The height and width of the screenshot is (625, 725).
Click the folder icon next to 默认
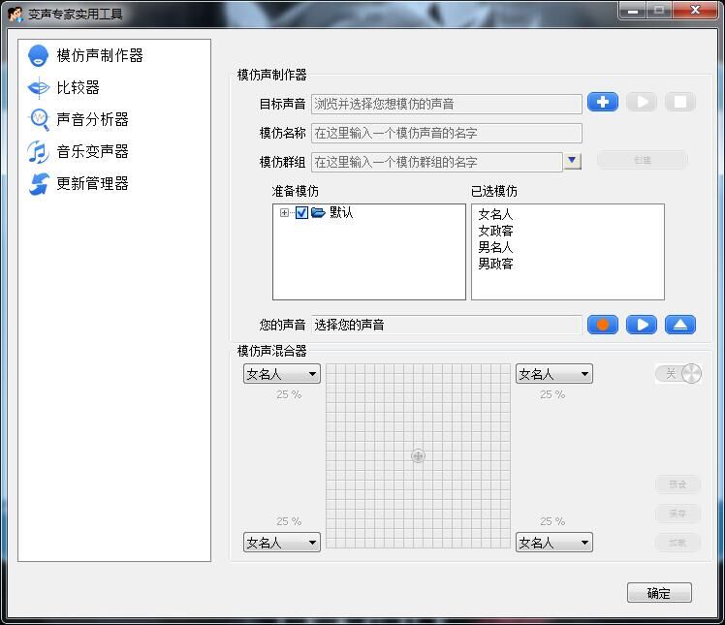318,212
